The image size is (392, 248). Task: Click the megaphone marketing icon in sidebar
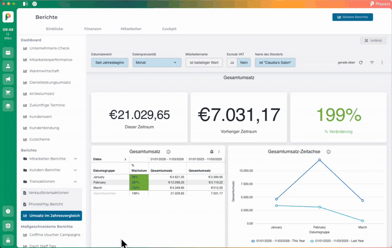coord(8,79)
